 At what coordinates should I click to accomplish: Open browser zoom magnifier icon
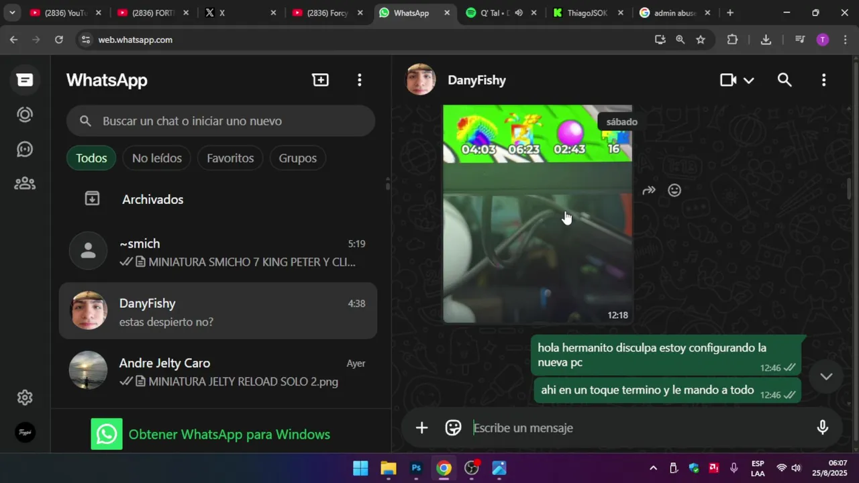pos(680,40)
